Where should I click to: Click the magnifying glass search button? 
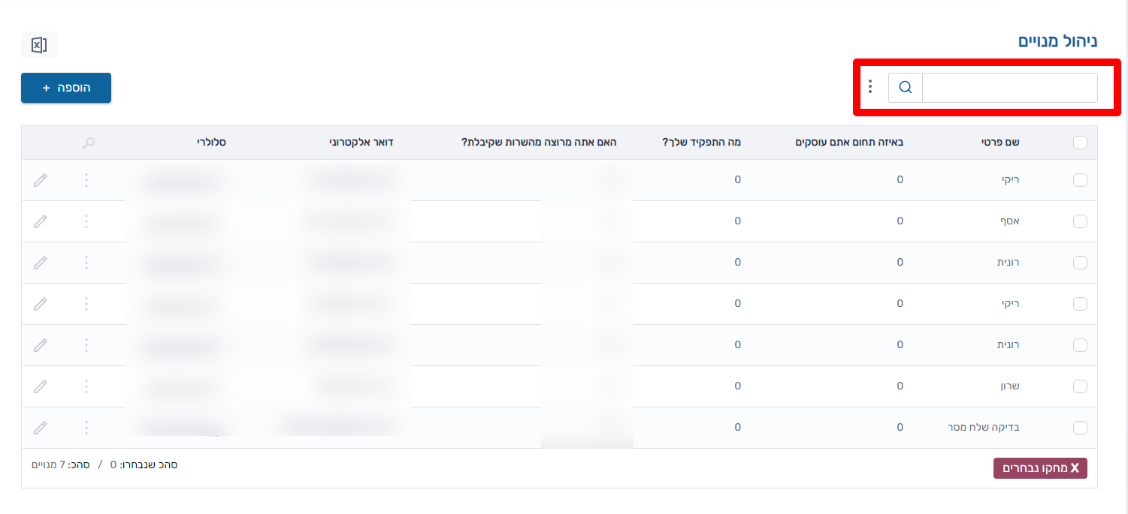[906, 88]
